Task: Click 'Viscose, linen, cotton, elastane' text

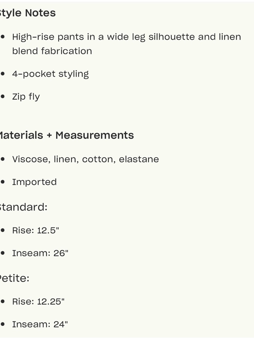Action: [86, 159]
